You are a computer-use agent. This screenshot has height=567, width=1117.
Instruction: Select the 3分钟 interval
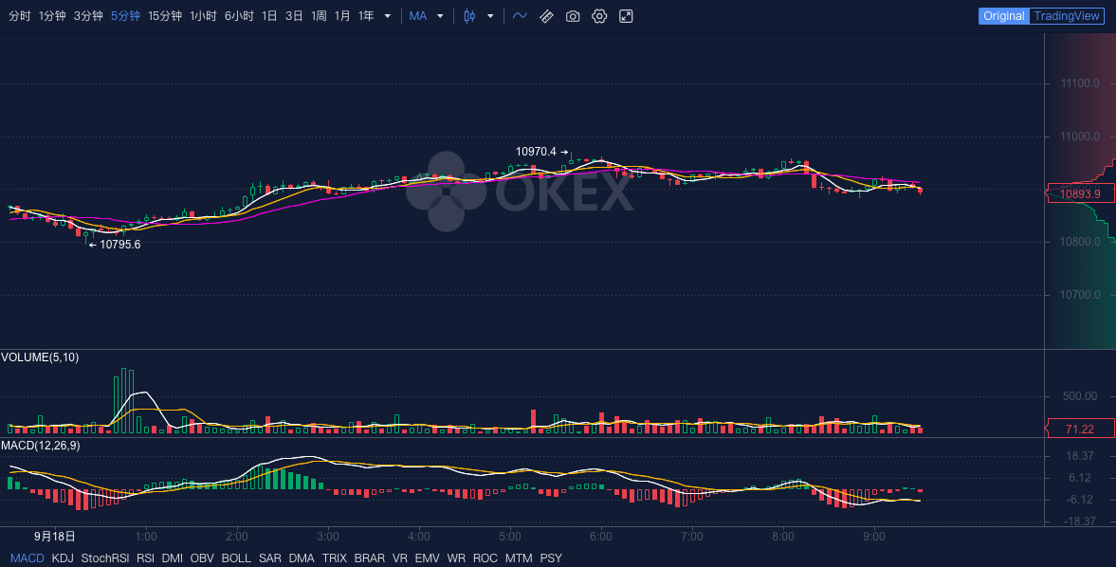click(x=88, y=16)
